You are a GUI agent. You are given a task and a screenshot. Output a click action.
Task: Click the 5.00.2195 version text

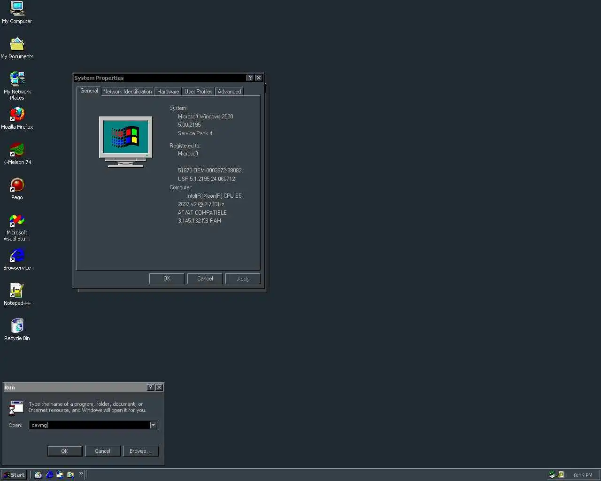pyautogui.click(x=189, y=125)
